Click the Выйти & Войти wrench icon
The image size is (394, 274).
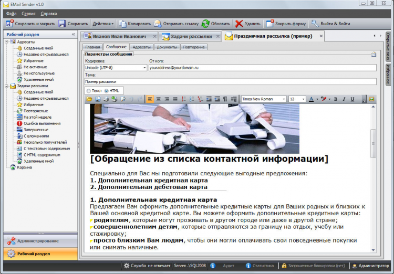315,23
